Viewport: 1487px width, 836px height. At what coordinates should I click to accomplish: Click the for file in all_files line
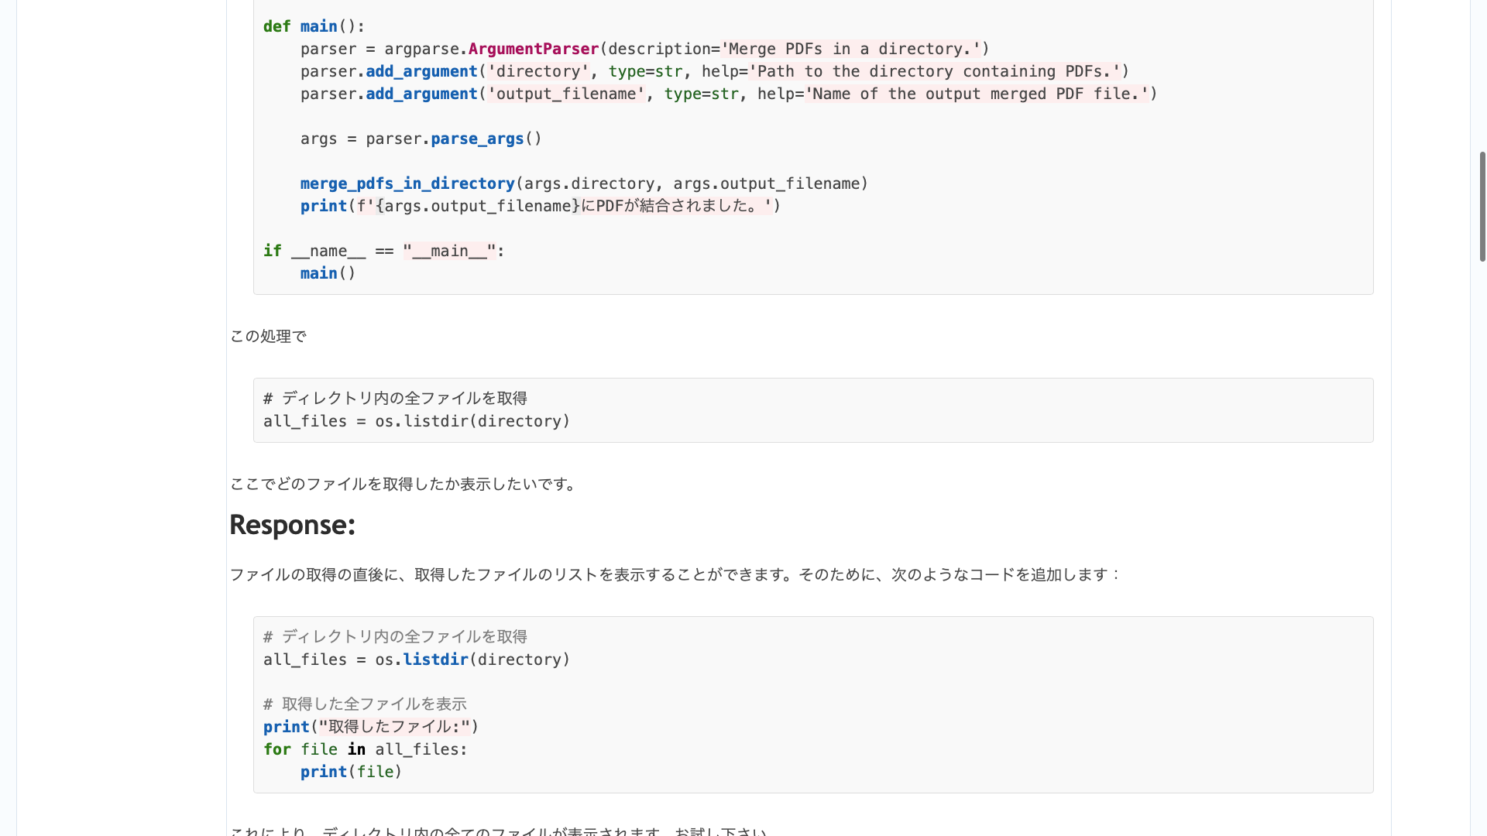point(364,749)
